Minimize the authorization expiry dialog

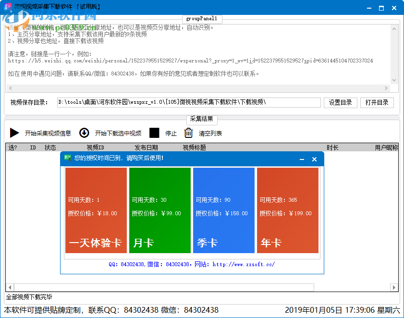coord(302,159)
